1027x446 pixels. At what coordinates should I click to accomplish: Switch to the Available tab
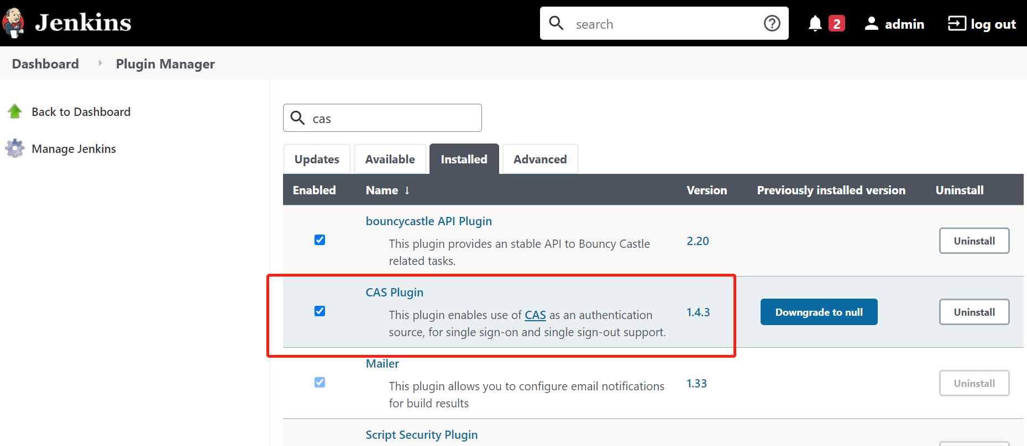tap(390, 159)
